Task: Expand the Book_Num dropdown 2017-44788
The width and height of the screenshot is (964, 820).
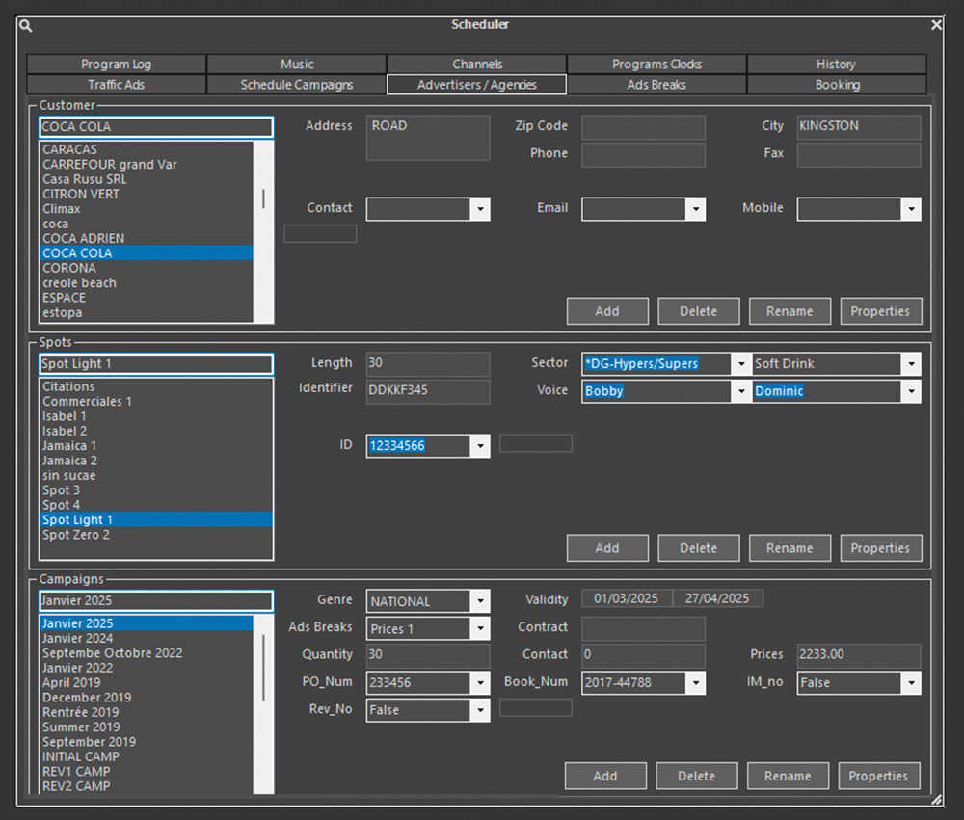Action: [695, 683]
